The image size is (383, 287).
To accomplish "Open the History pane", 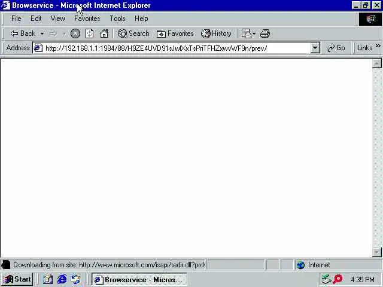I will coord(216,33).
